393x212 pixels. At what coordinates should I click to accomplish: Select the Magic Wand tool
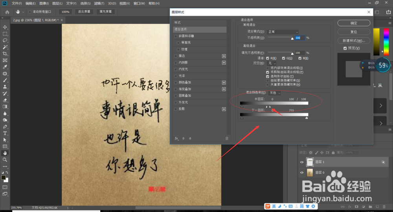pyautogui.click(x=5, y=47)
